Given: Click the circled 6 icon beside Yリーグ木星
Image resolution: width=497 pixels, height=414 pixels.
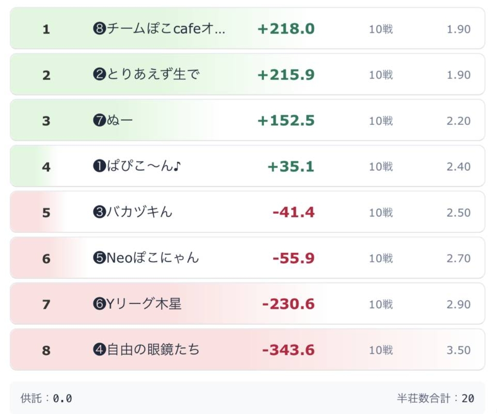Looking at the screenshot, I should point(99,304).
